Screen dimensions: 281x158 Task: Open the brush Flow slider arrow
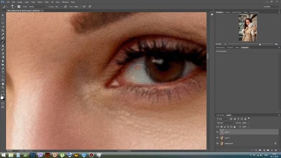[x=80, y=7]
